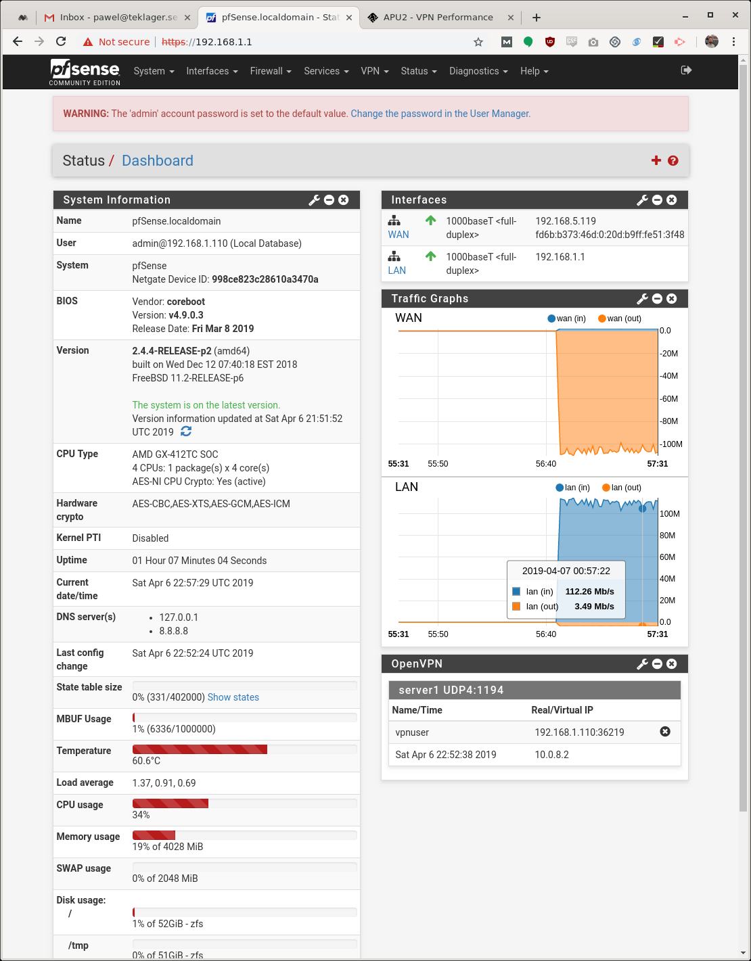The width and height of the screenshot is (751, 961).
Task: Open Traffic Graphs settings wrench
Action: (642, 299)
